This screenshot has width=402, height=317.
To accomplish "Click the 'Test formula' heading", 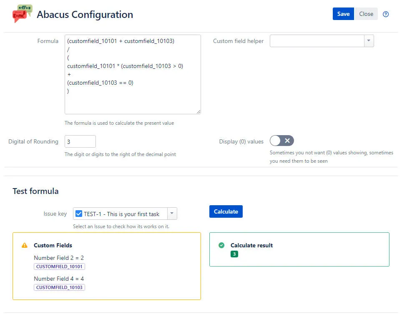I will point(35,191).
